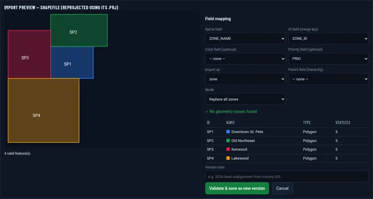Open the Import as zone dropdown
The image size is (373, 199).
click(x=245, y=79)
